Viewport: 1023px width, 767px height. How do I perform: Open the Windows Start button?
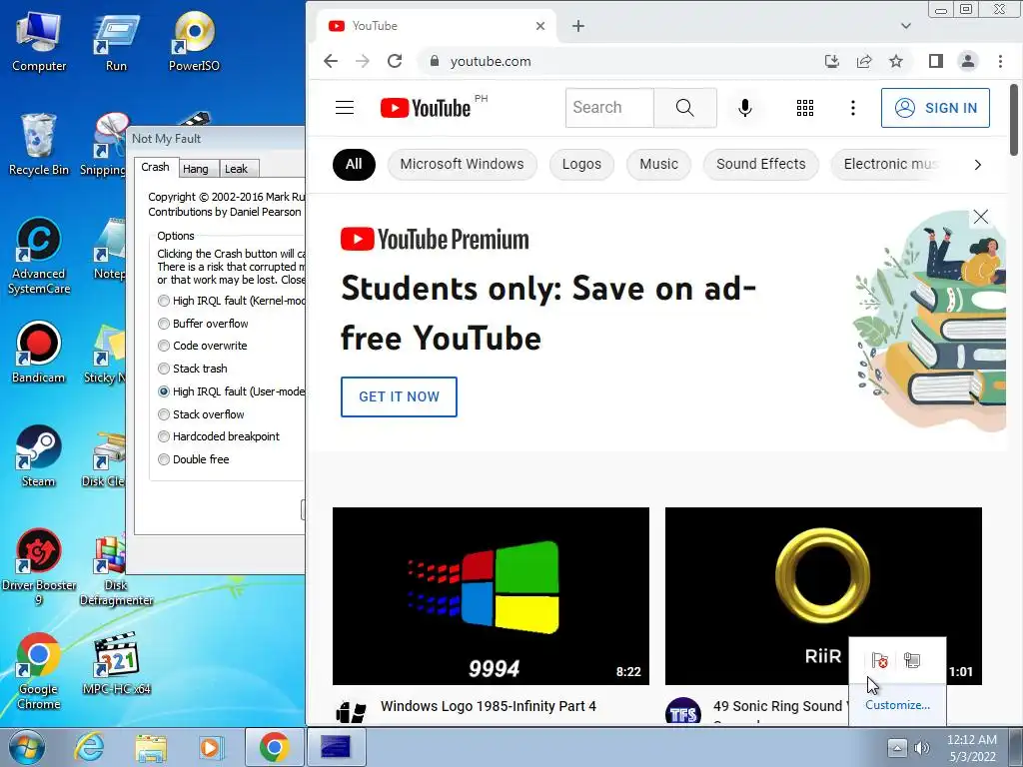(26, 747)
